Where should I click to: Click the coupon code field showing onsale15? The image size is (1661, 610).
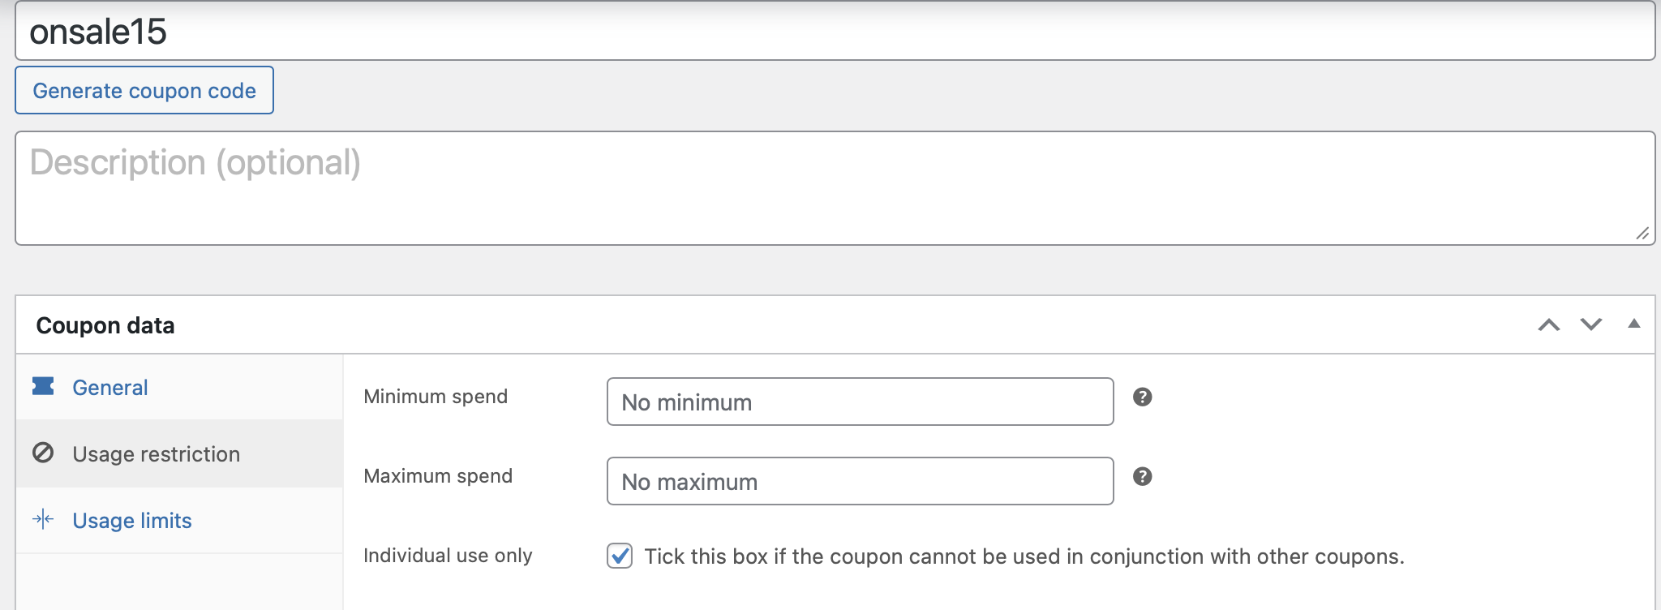point(835,32)
